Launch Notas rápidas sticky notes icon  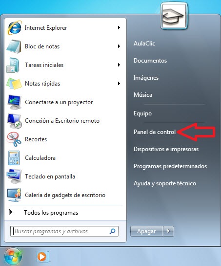[14, 84]
